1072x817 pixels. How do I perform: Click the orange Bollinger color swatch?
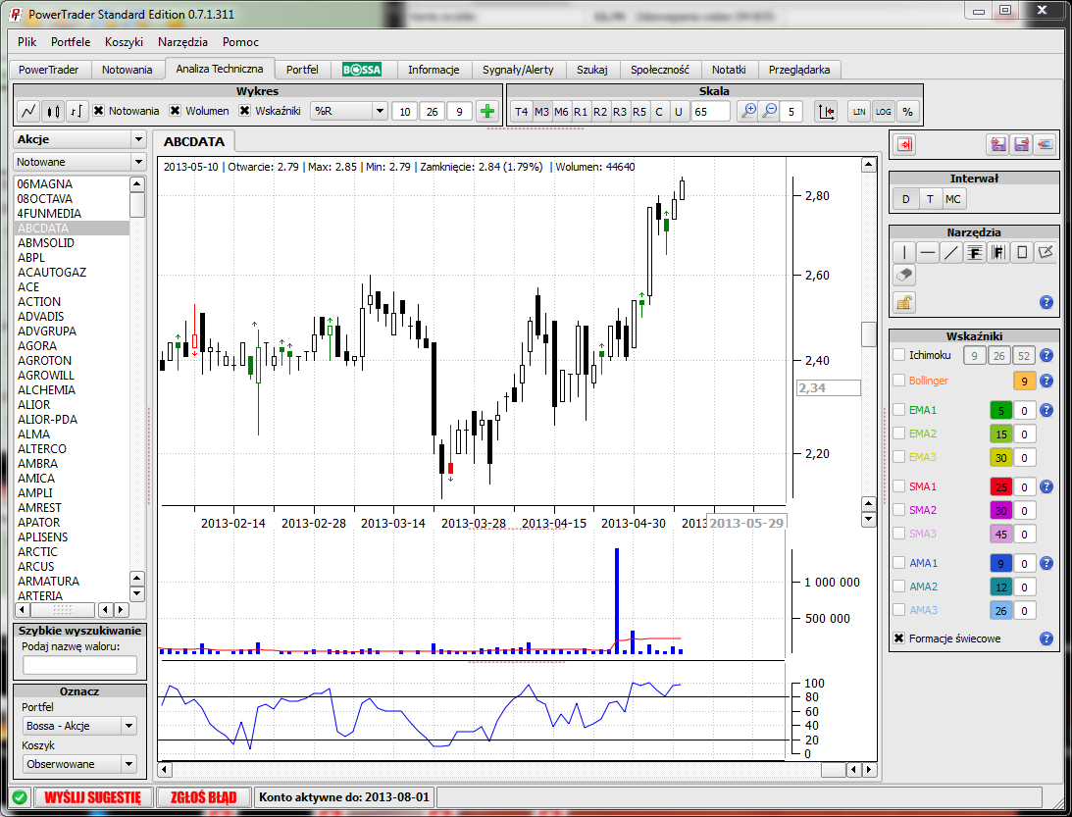(x=1024, y=382)
